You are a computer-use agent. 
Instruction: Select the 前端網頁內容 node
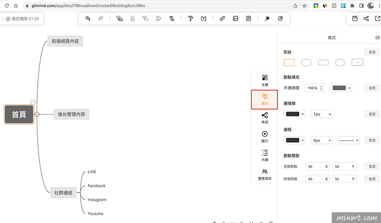pos(65,41)
